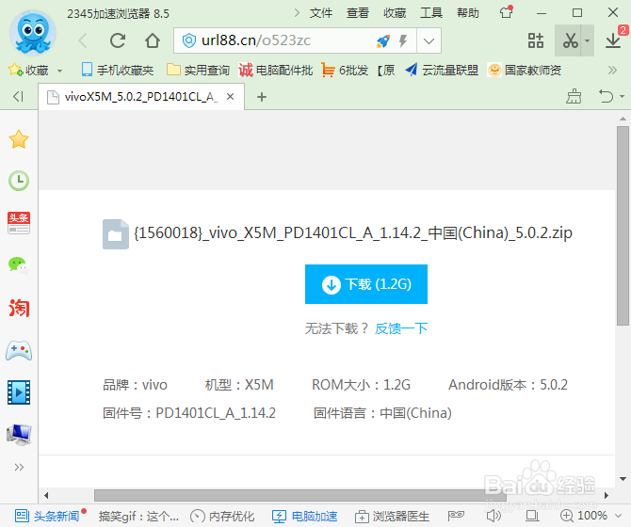Open the 电脑配件批 bookmark
631x527 pixels.
276,71
